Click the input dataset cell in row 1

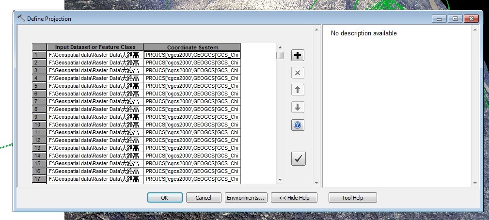pyautogui.click(x=95, y=55)
